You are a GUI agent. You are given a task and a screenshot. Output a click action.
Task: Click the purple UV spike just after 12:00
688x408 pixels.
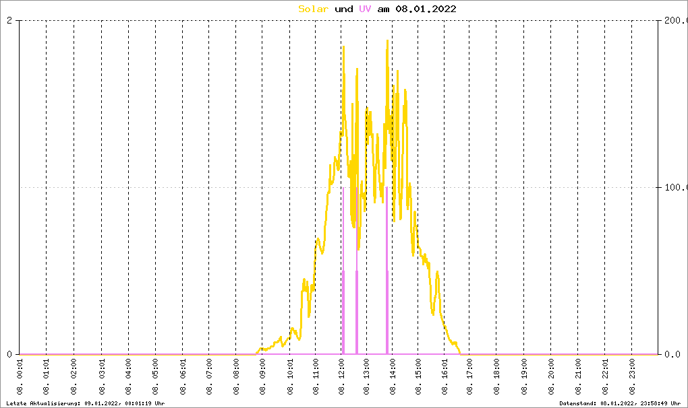[x=343, y=283]
